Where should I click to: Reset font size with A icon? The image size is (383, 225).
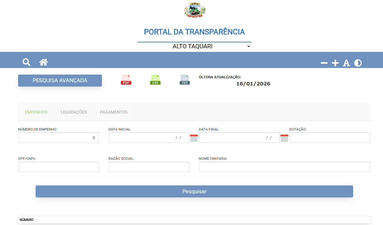(x=346, y=63)
